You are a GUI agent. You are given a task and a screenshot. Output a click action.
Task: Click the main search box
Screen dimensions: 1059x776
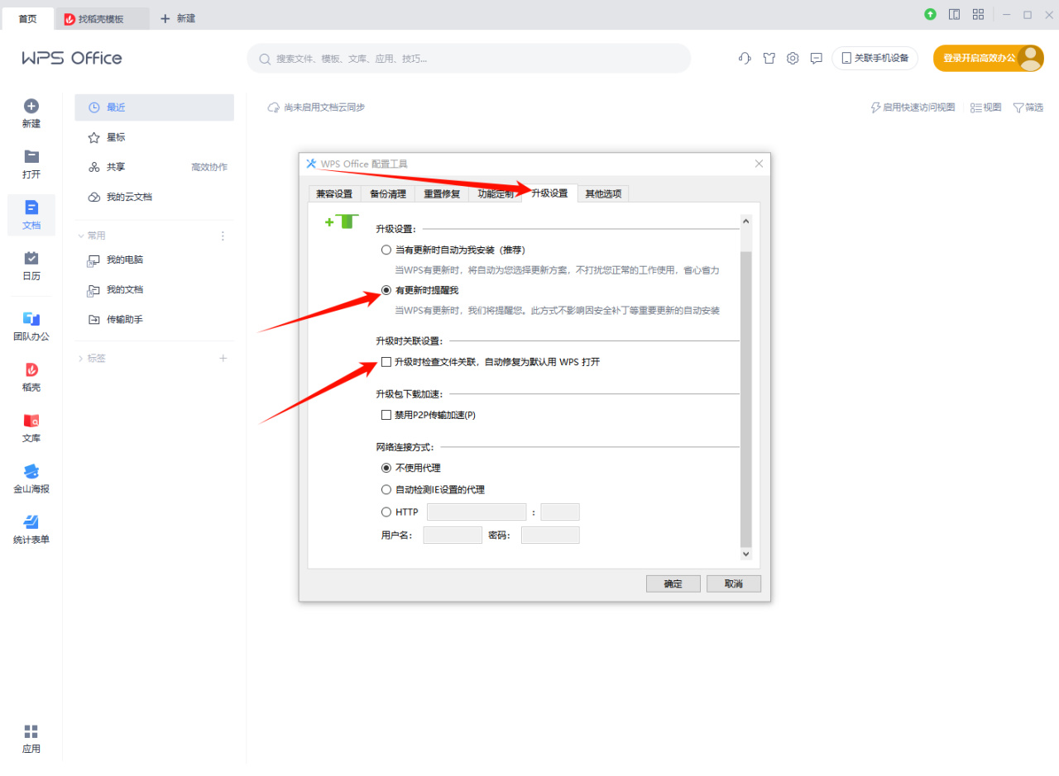pos(468,59)
